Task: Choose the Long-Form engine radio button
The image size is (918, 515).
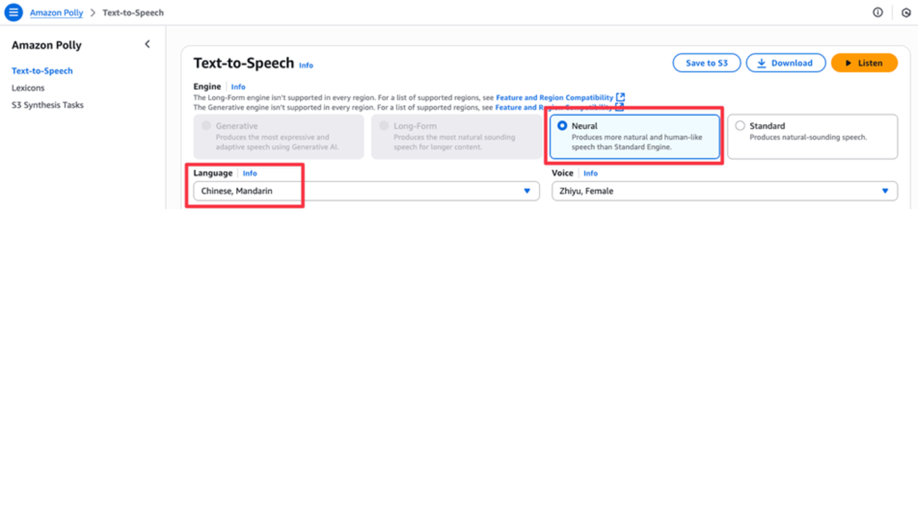Action: [x=384, y=126]
